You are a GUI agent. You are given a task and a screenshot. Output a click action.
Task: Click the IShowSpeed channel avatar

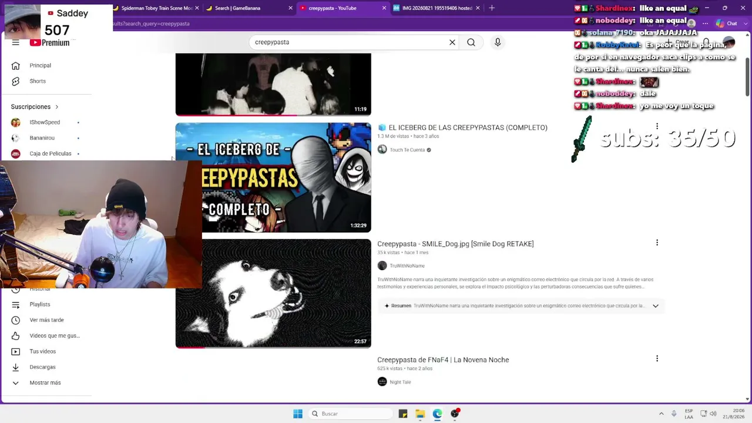pyautogui.click(x=16, y=122)
